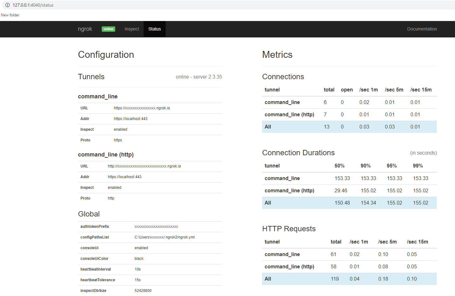Click the heartbeatInterval value 10s
This screenshot has height=296, width=455.
pos(138,269)
